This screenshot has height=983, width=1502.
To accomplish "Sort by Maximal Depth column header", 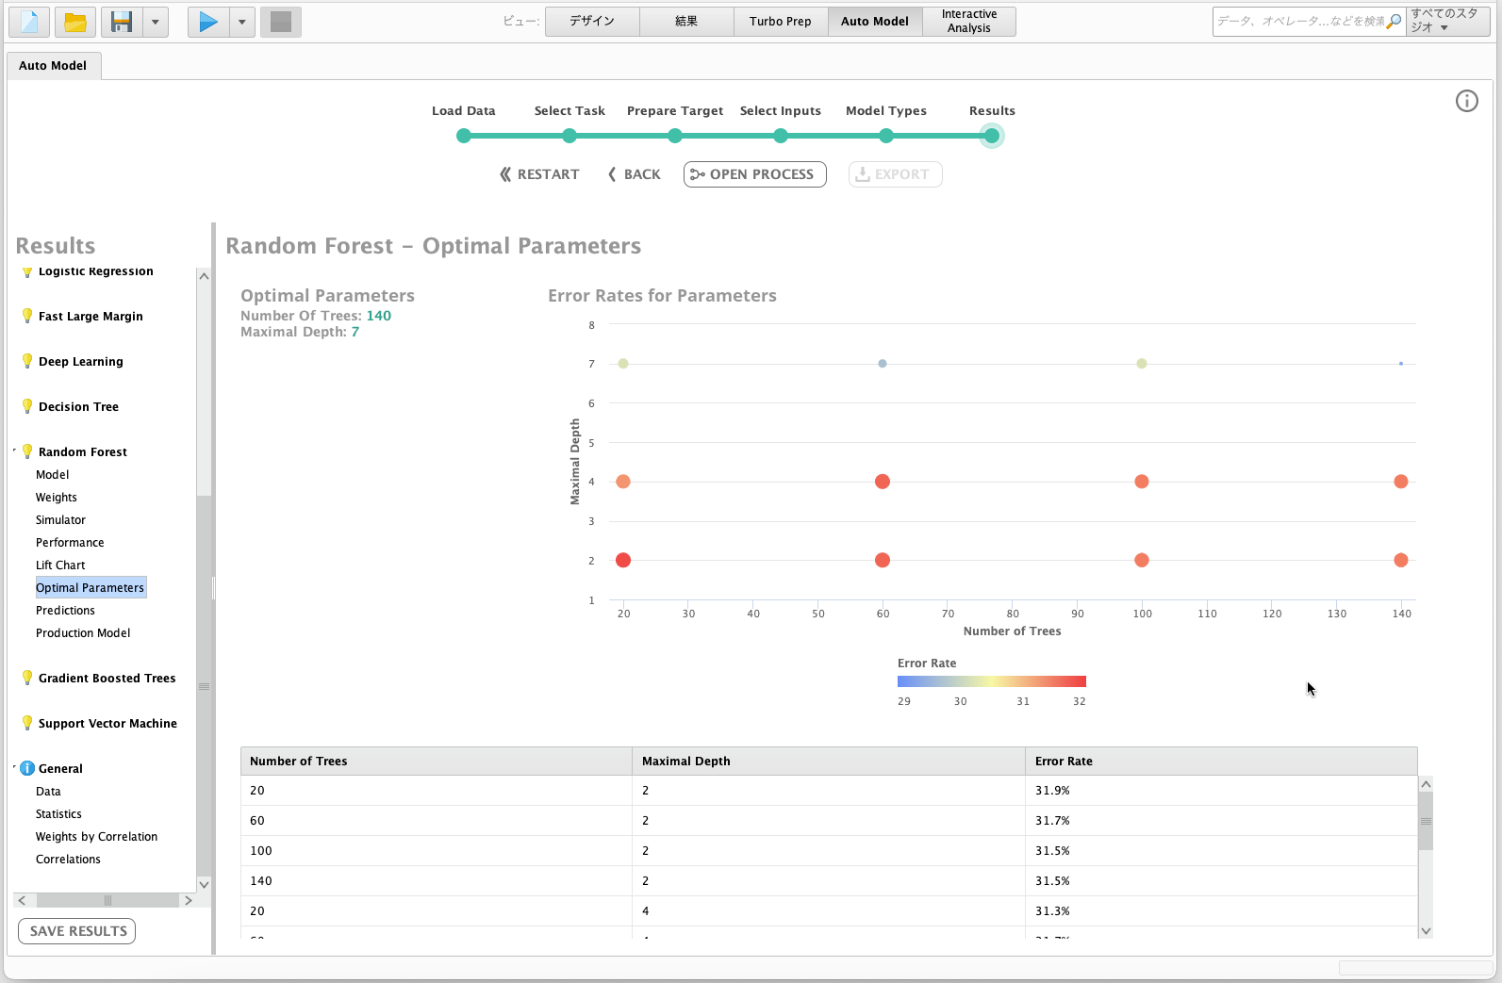I will coord(828,762).
